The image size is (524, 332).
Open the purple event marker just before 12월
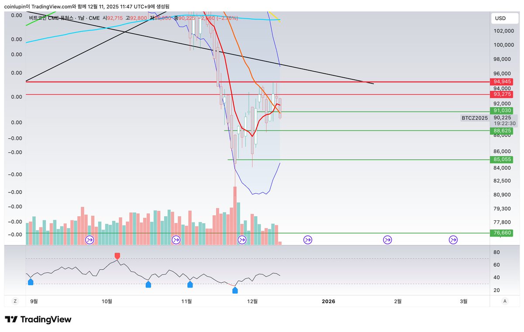pos(242,240)
